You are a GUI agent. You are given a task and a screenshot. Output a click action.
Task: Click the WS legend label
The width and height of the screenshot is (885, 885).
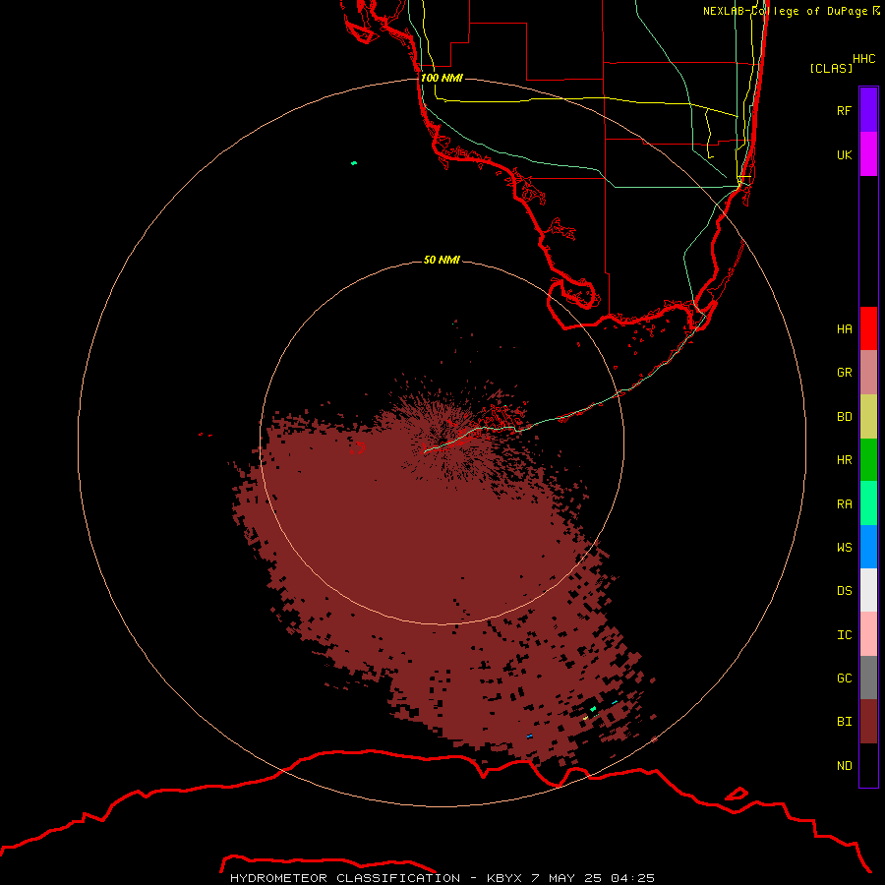[844, 548]
